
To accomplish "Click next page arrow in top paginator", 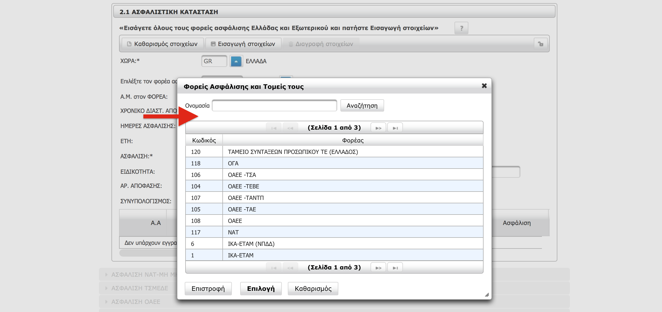I will tap(378, 128).
